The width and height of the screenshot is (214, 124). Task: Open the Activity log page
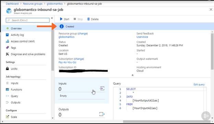coord(17,35)
